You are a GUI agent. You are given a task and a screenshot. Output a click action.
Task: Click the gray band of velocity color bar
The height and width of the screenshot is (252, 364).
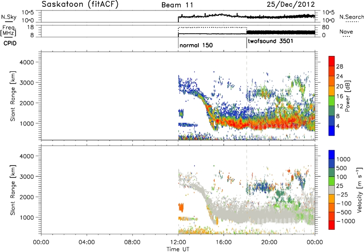coord(332,190)
